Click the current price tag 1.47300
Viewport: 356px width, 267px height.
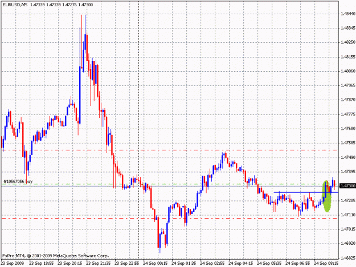pos(348,186)
